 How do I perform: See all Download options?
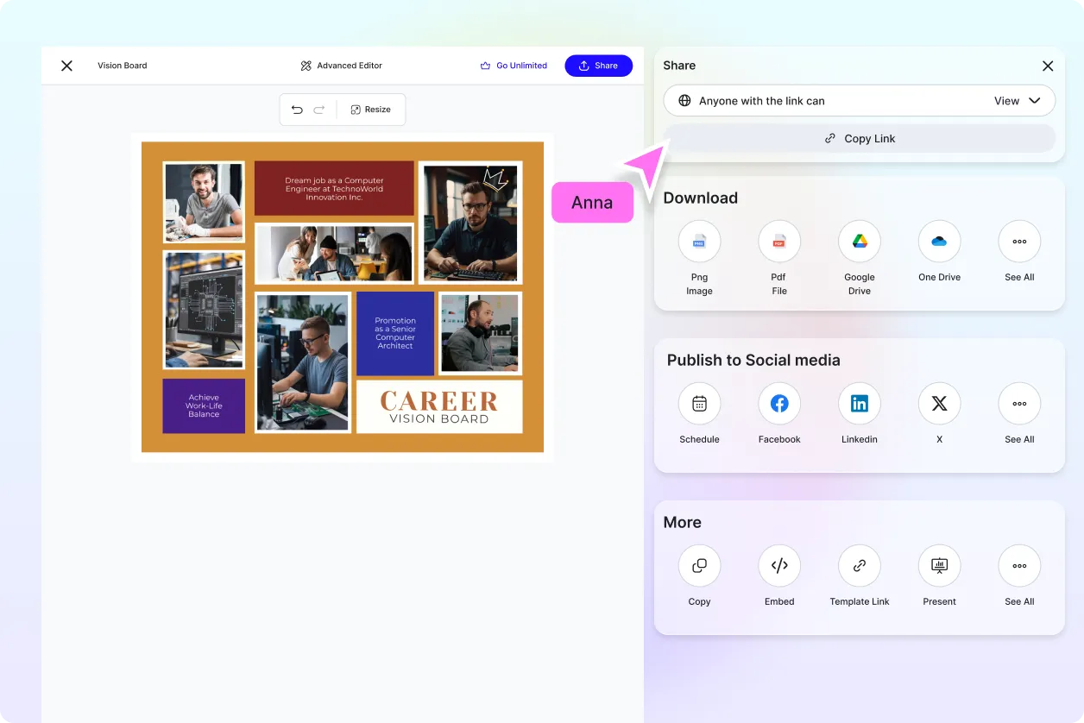click(x=1019, y=242)
